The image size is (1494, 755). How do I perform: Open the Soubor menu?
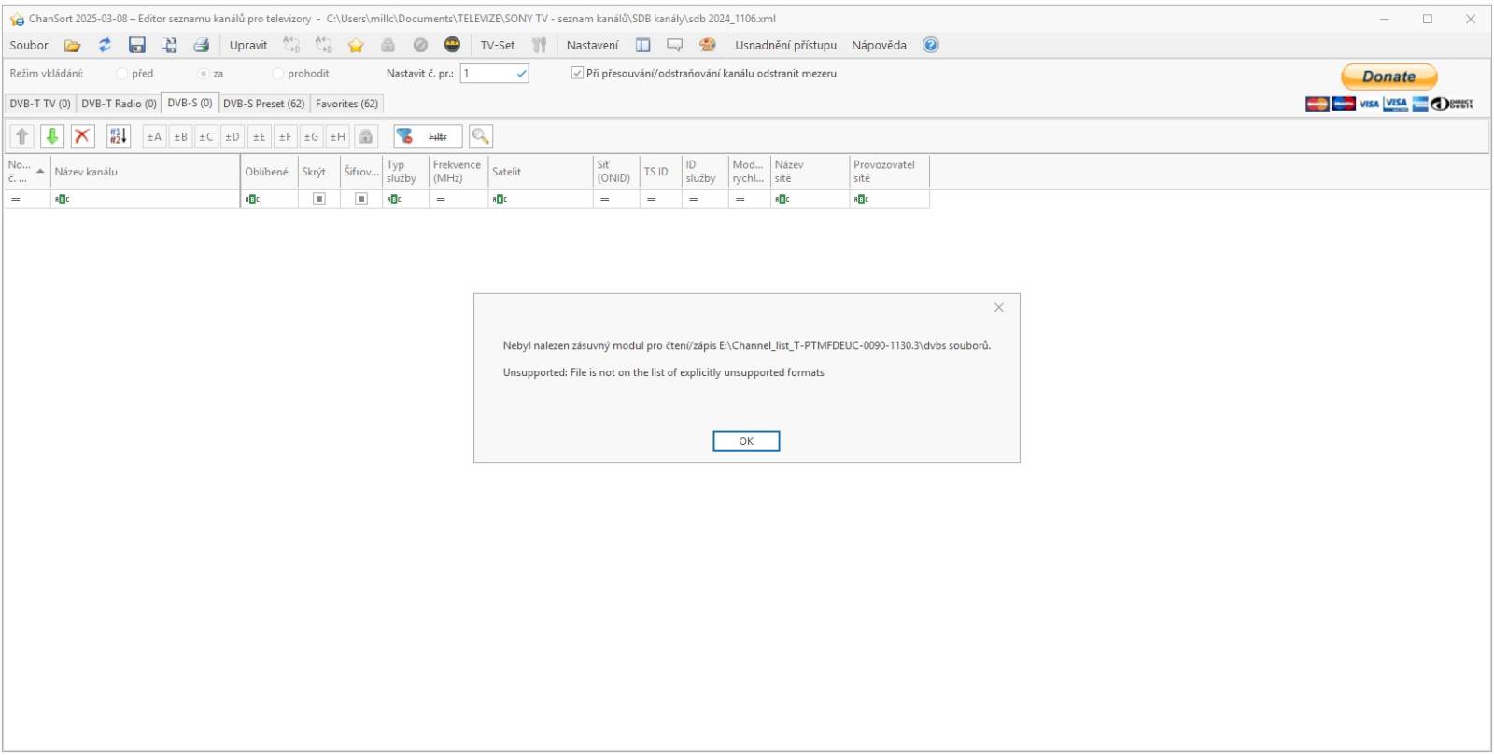point(29,45)
